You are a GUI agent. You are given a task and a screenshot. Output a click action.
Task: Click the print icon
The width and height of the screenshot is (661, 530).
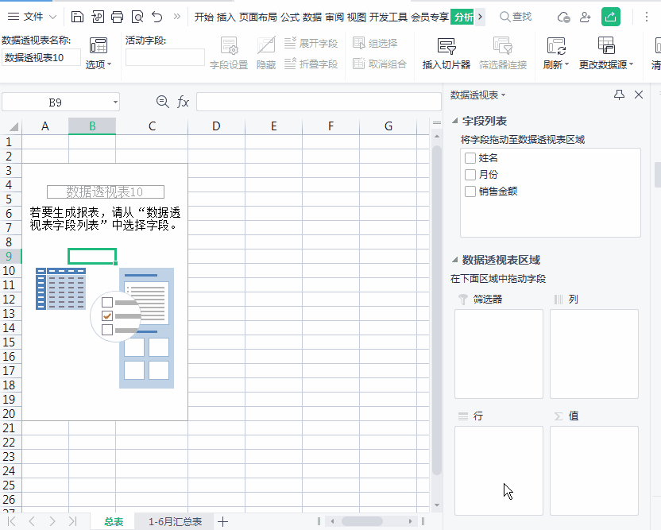tap(118, 17)
